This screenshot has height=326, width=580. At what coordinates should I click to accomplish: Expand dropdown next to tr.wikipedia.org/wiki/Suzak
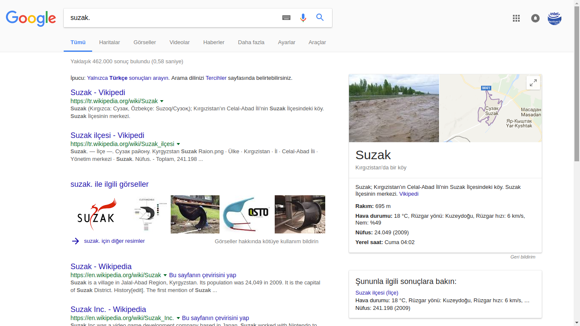162,101
